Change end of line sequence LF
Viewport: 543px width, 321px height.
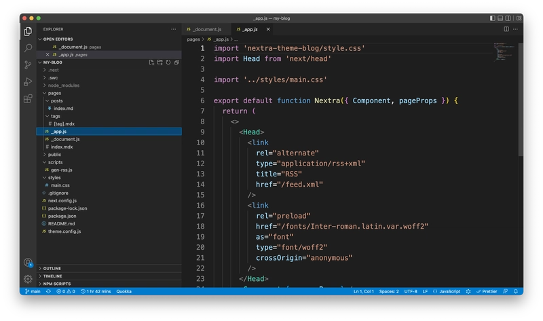pyautogui.click(x=425, y=291)
